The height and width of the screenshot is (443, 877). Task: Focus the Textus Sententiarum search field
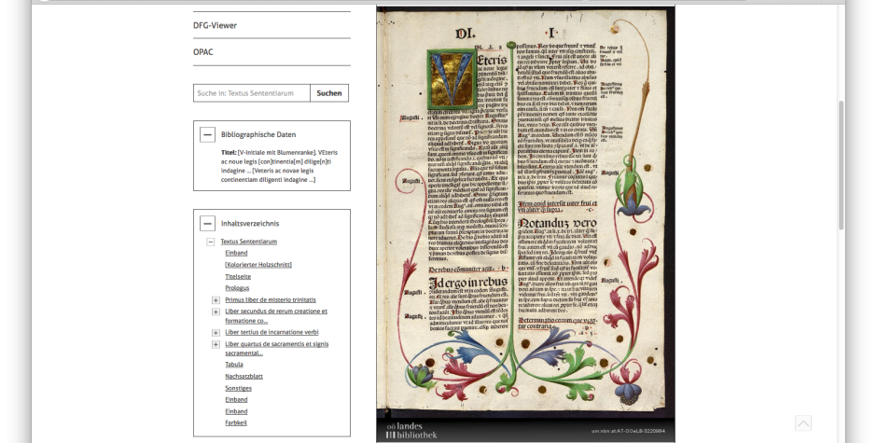coord(252,93)
